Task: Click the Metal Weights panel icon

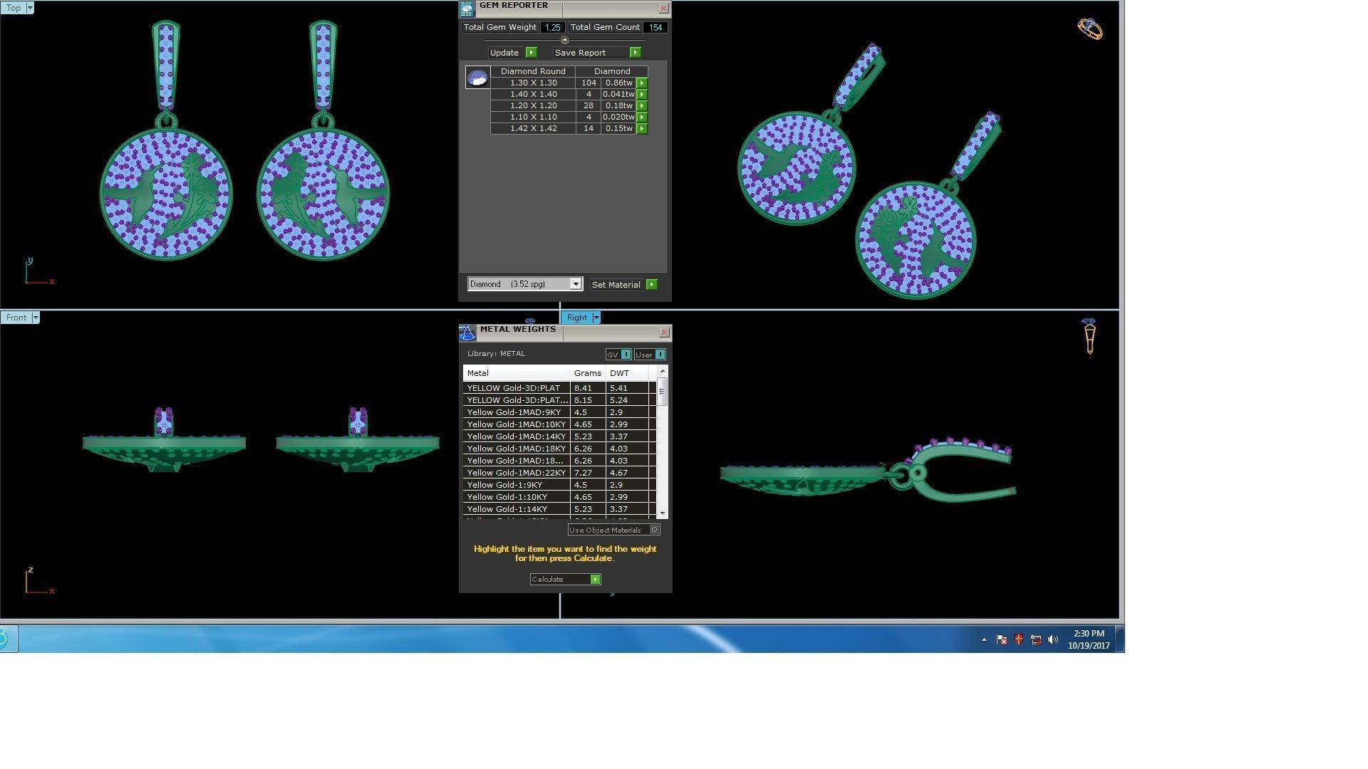Action: click(x=467, y=333)
